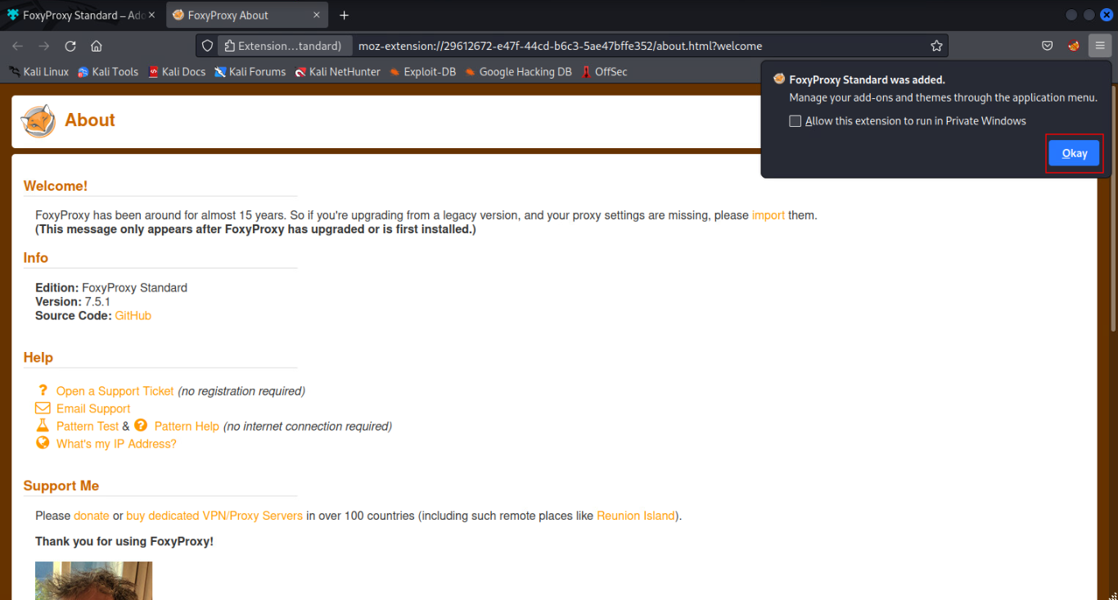The width and height of the screenshot is (1118, 600).
Task: Follow the GitHub source code link
Action: tap(133, 316)
